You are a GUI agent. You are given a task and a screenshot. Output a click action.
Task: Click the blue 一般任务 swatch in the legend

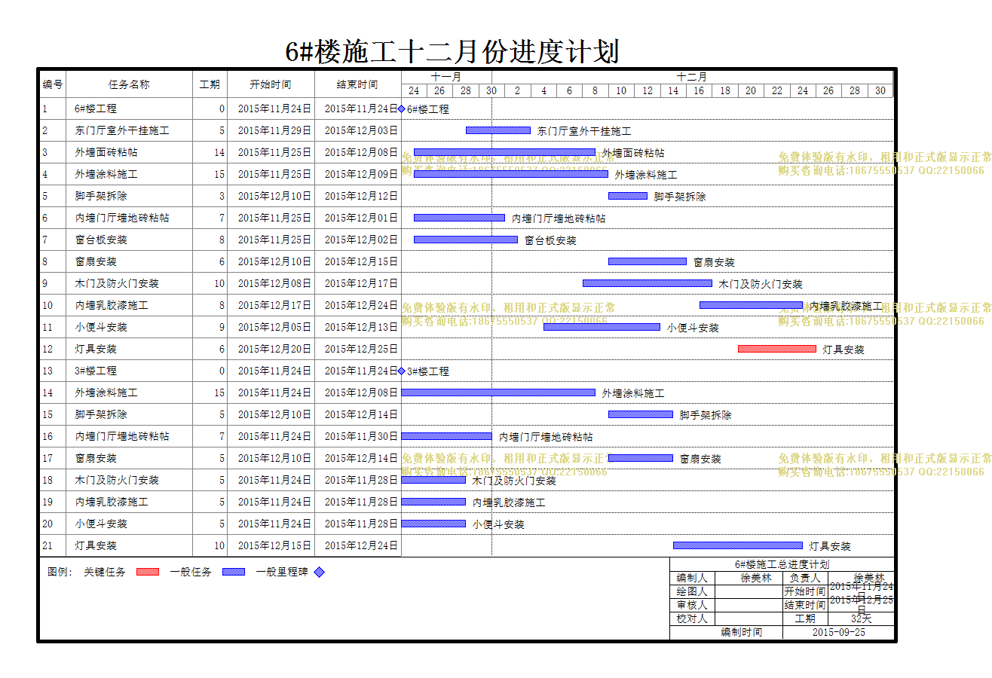pyautogui.click(x=234, y=572)
